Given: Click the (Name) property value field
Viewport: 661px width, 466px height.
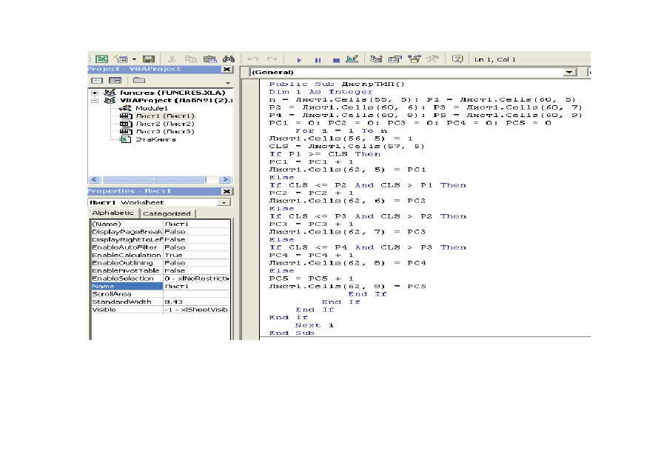Looking at the screenshot, I should (x=196, y=224).
